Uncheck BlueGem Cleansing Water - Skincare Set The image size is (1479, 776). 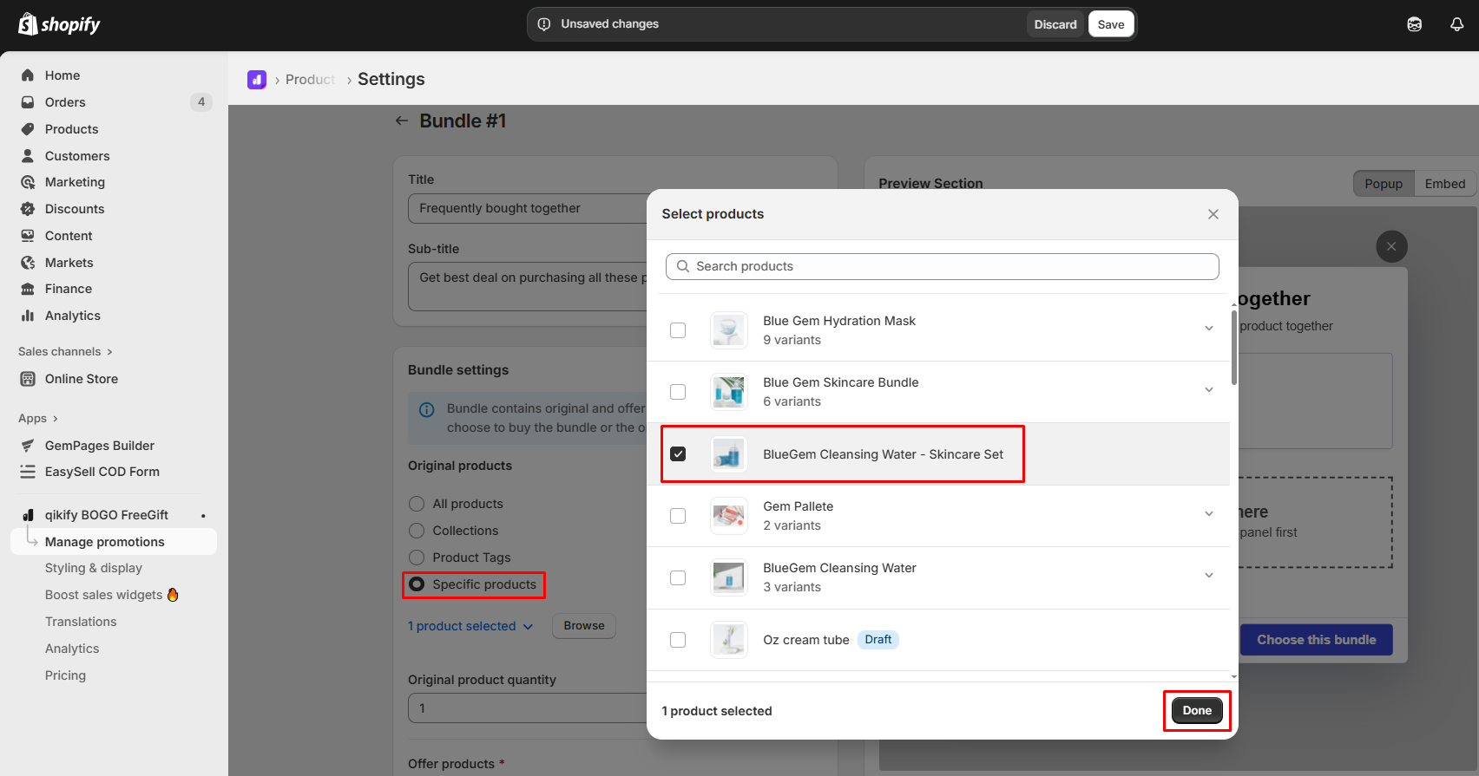[678, 454]
